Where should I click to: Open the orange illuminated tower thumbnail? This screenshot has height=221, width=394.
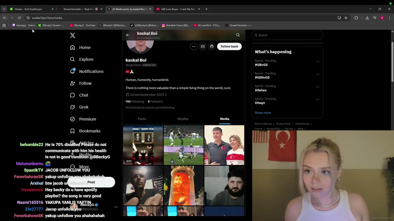click(183, 185)
